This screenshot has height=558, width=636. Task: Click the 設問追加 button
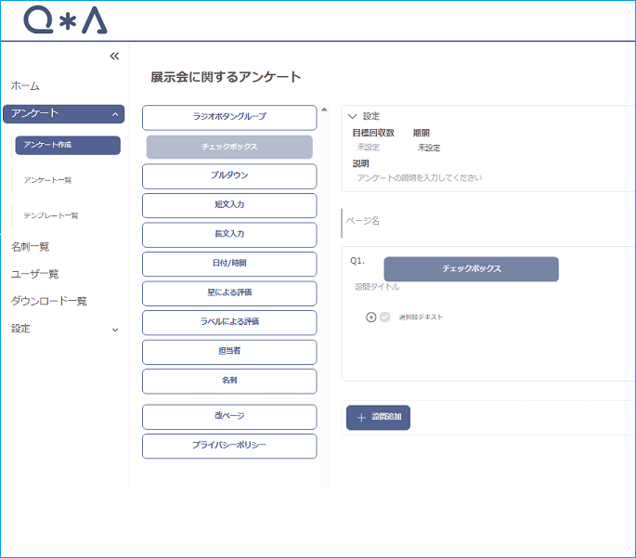(x=379, y=418)
